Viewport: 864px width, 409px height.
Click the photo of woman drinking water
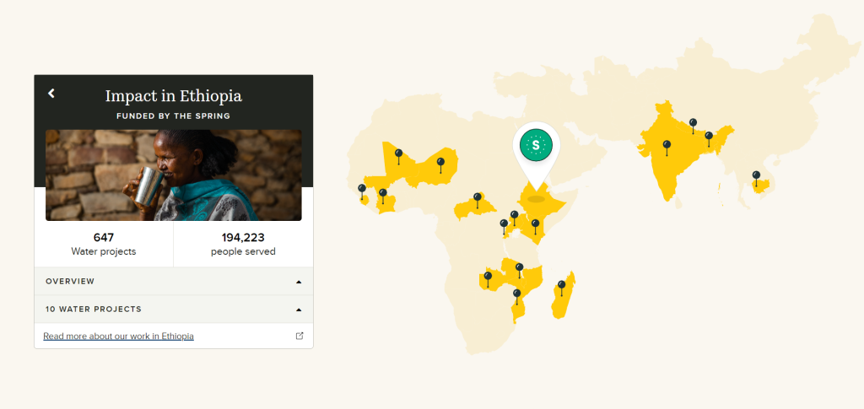(x=173, y=175)
